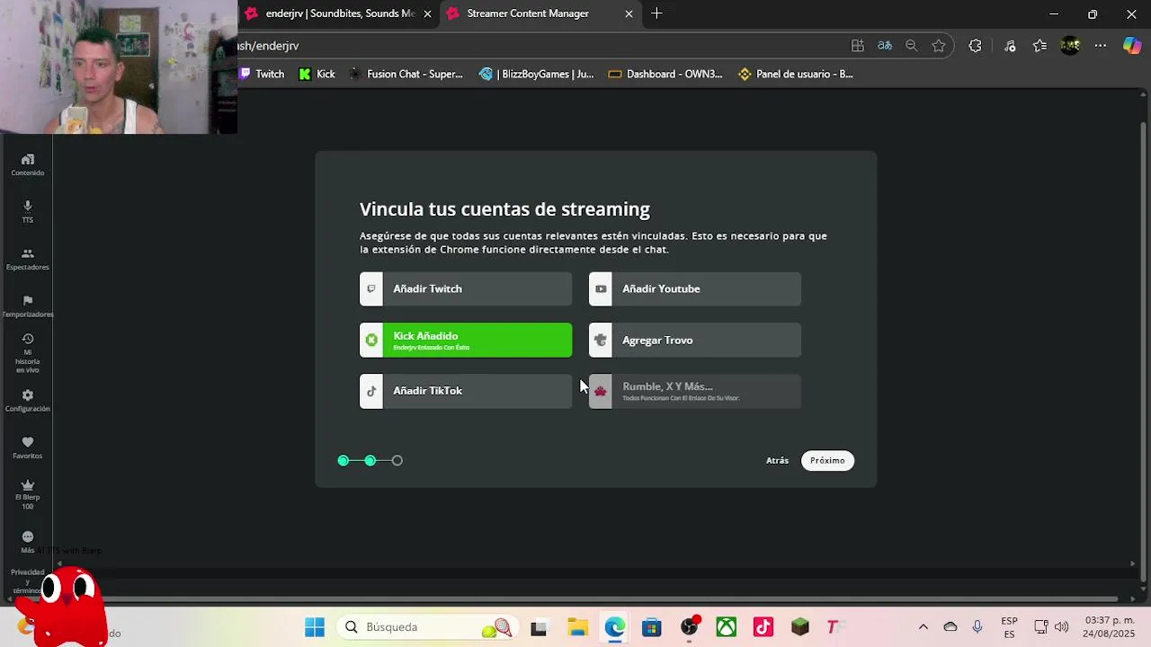The width and height of the screenshot is (1151, 647).
Task: Click Rumble, X Y Más option
Action: point(695,391)
